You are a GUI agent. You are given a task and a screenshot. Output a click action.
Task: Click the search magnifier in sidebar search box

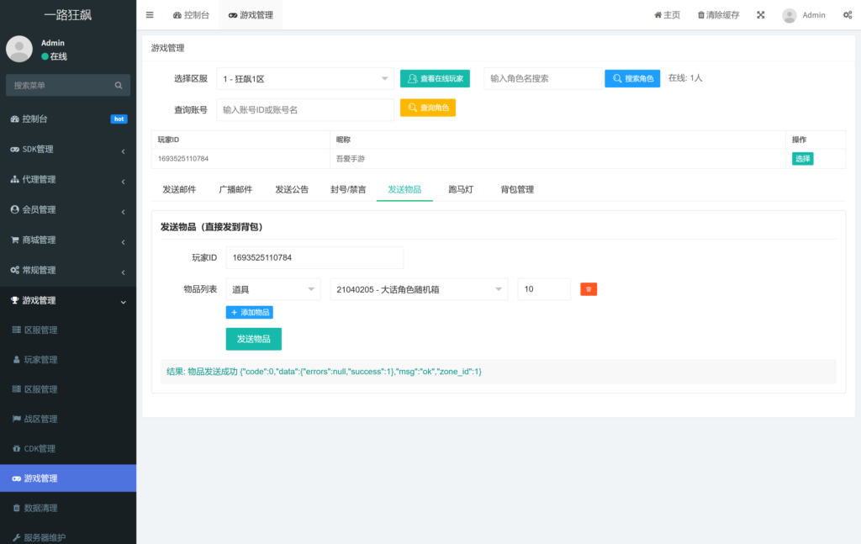click(118, 85)
